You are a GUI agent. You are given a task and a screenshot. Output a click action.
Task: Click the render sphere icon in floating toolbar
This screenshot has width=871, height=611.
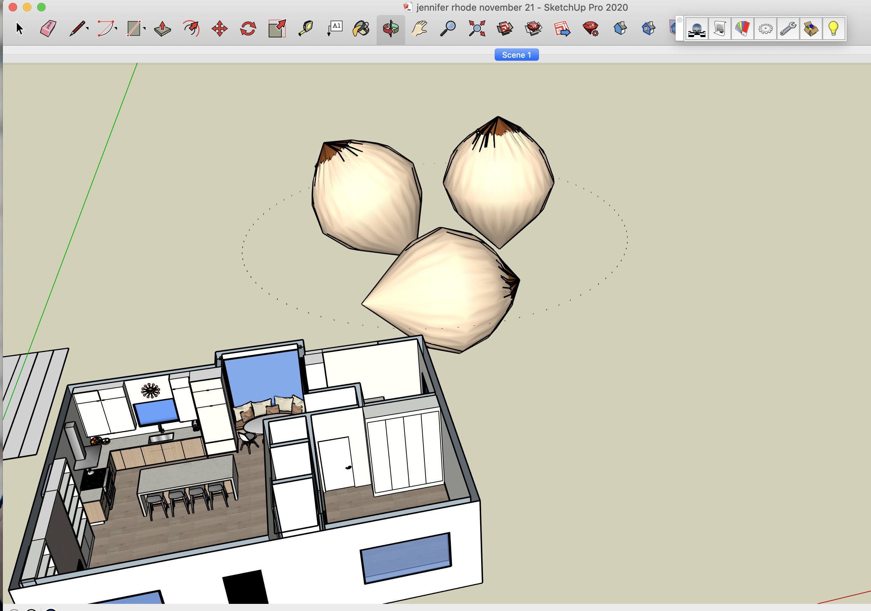click(697, 29)
